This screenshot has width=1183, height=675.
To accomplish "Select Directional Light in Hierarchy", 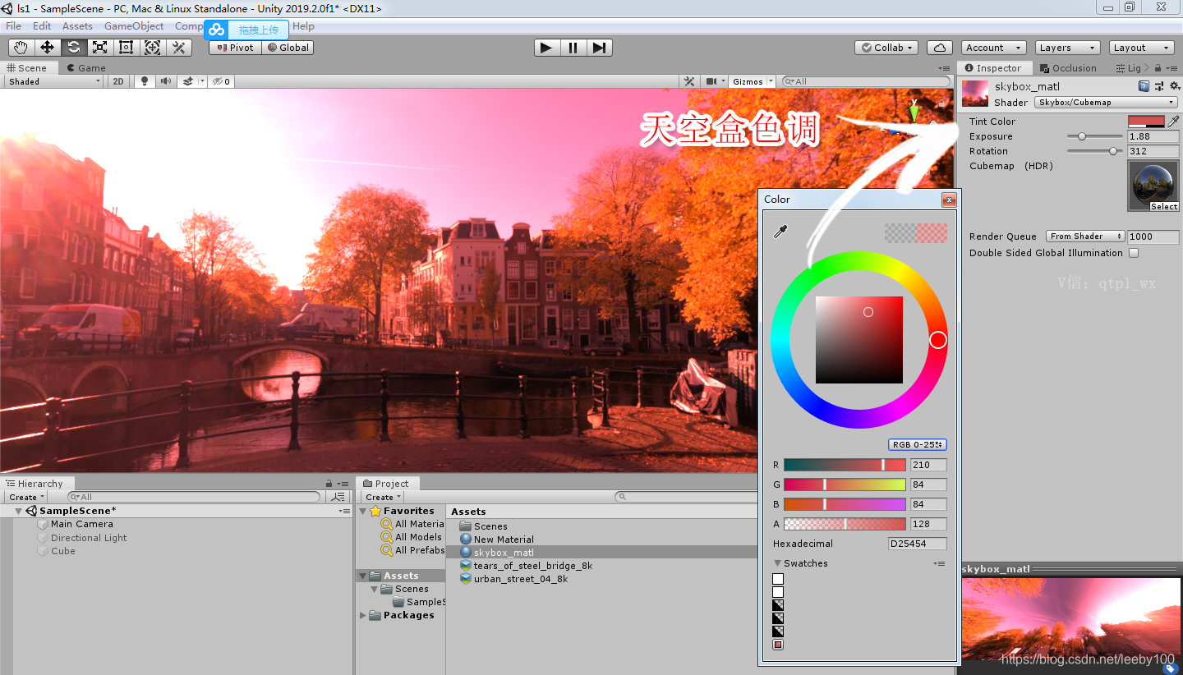I will [89, 538].
